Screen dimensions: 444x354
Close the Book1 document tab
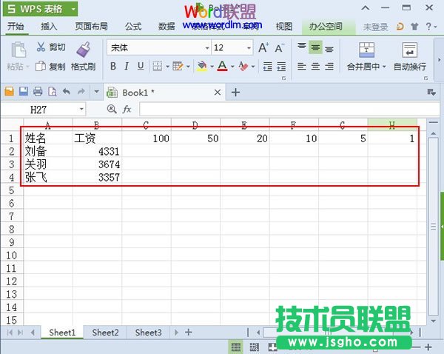218,93
